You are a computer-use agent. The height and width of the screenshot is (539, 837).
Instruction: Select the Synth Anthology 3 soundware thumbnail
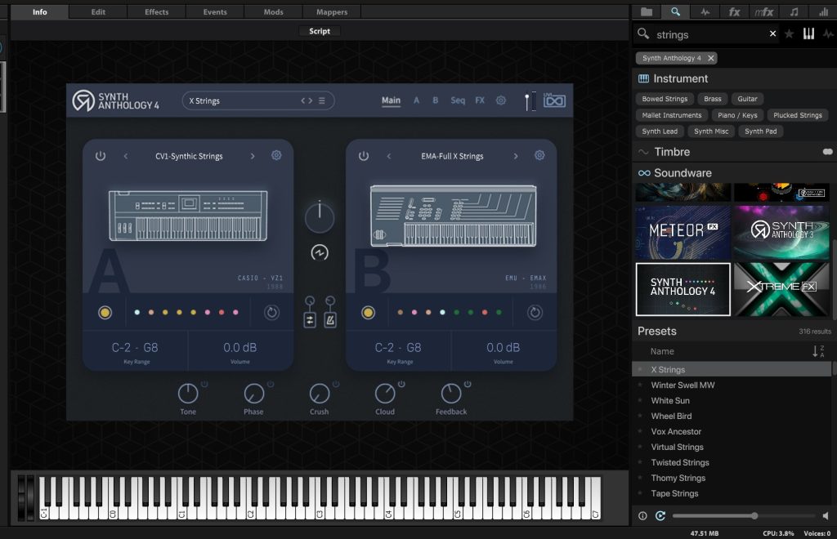(781, 232)
